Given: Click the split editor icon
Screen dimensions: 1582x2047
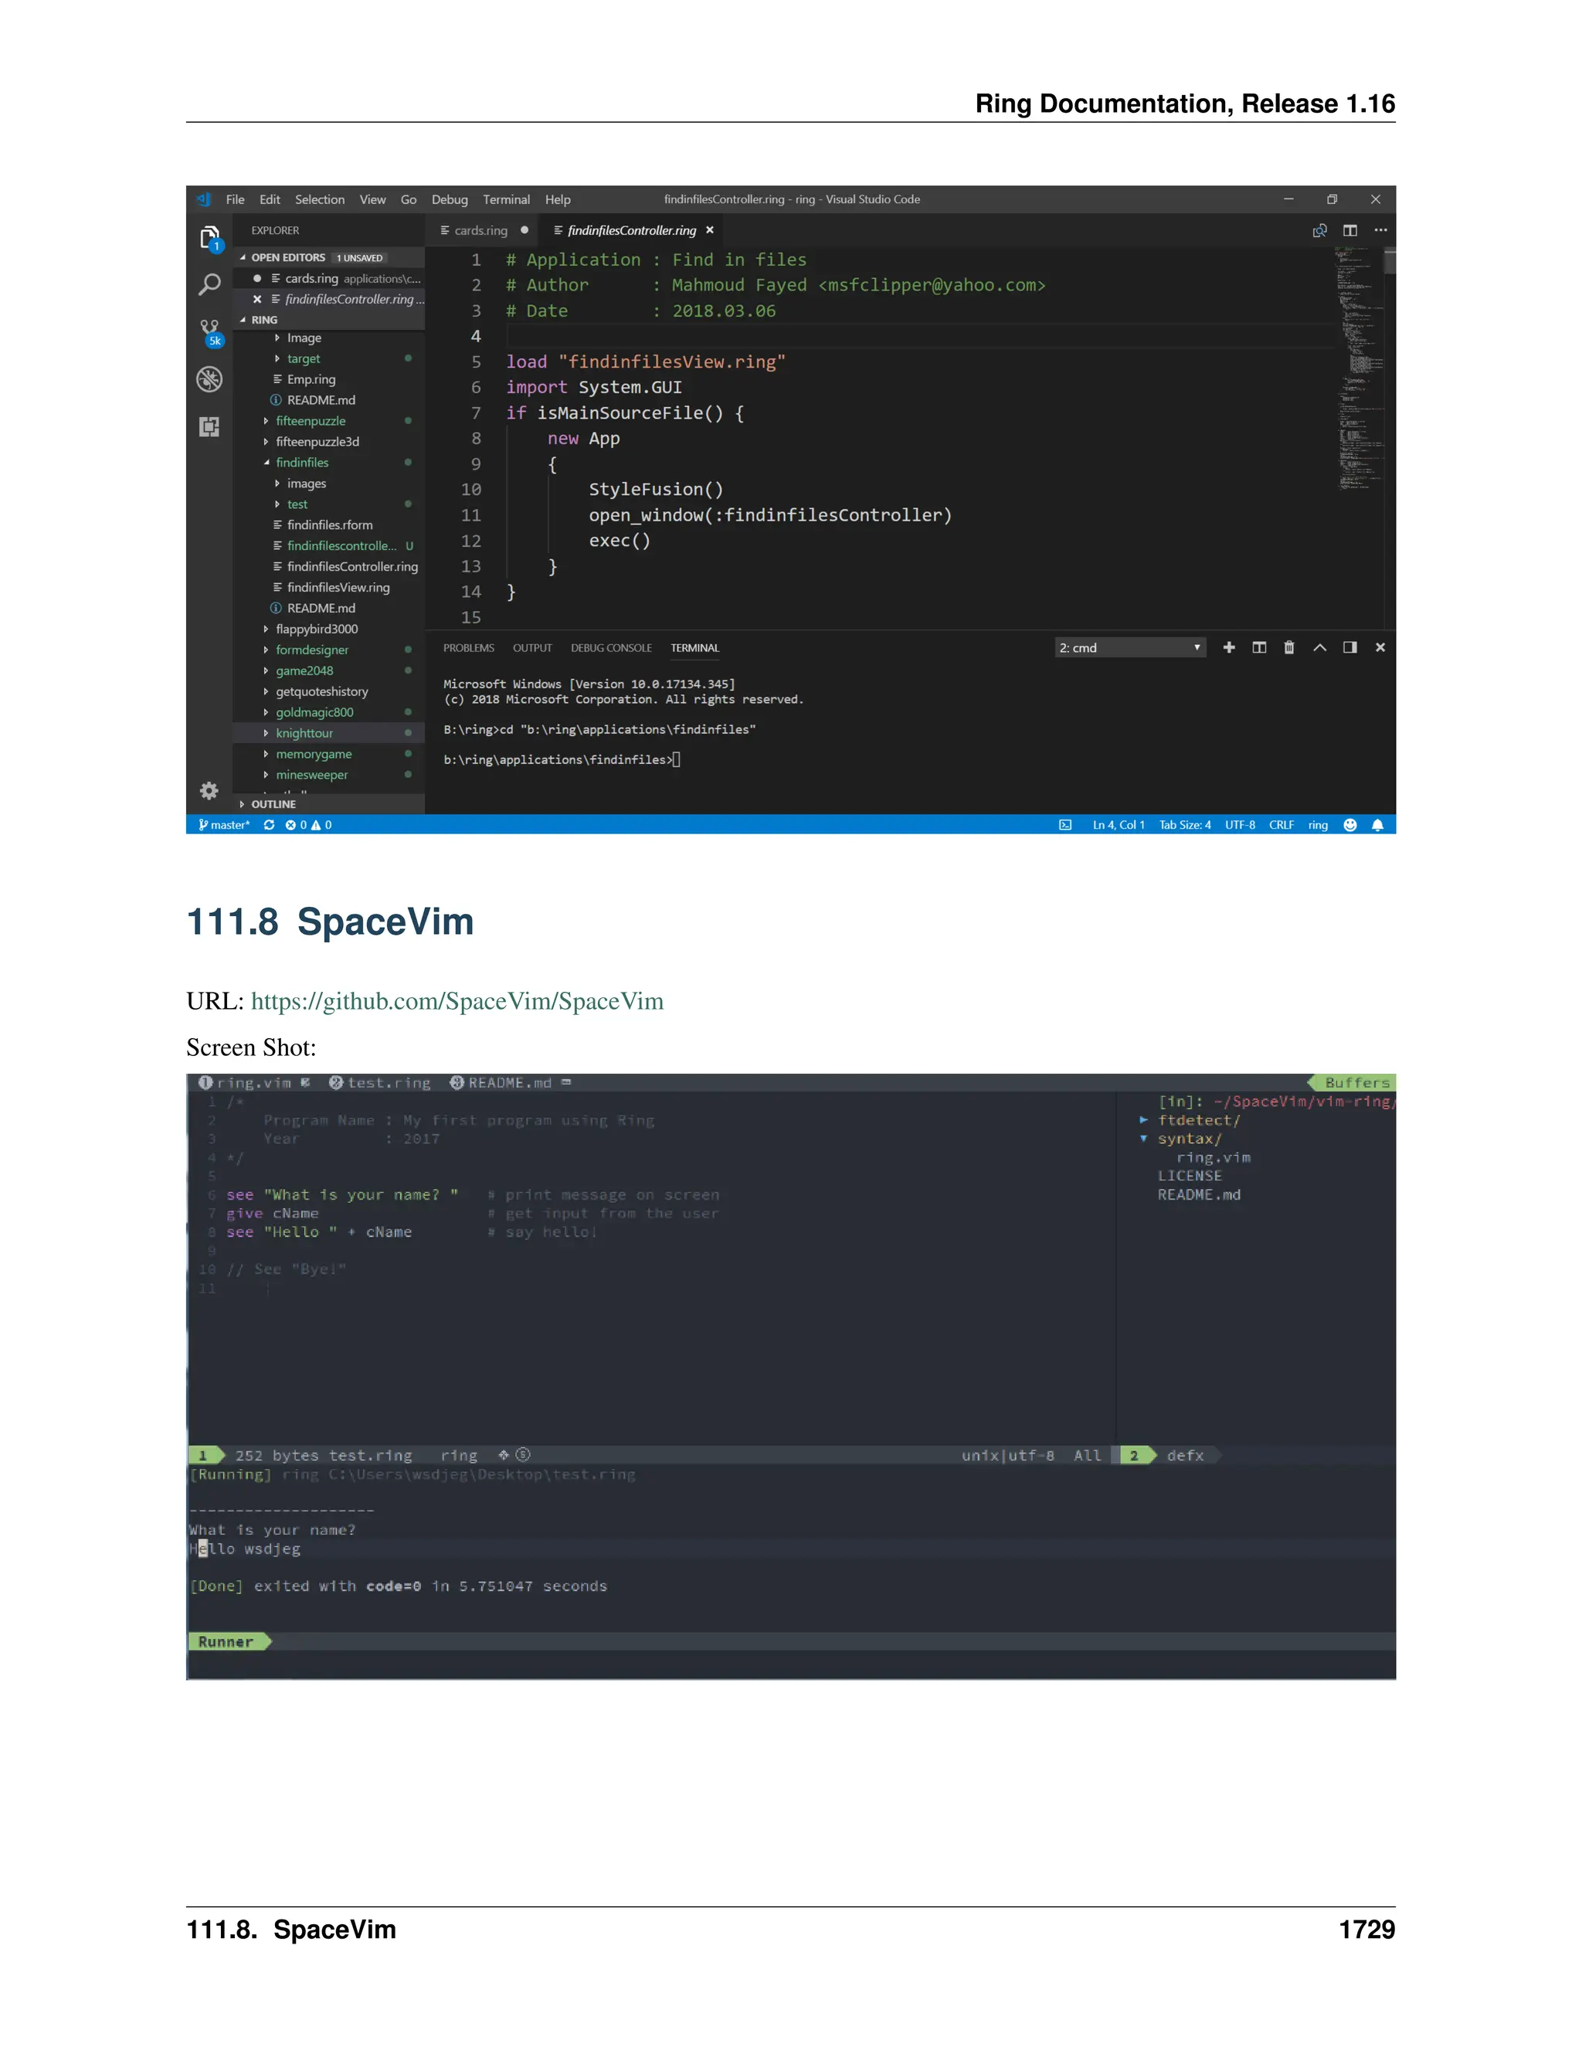Looking at the screenshot, I should [1349, 230].
